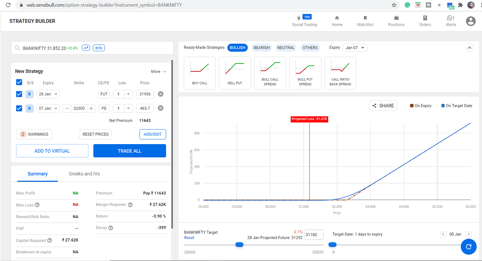This screenshot has height=261, width=482.
Task: Open Social Trading from top navigation
Action: 304,21
